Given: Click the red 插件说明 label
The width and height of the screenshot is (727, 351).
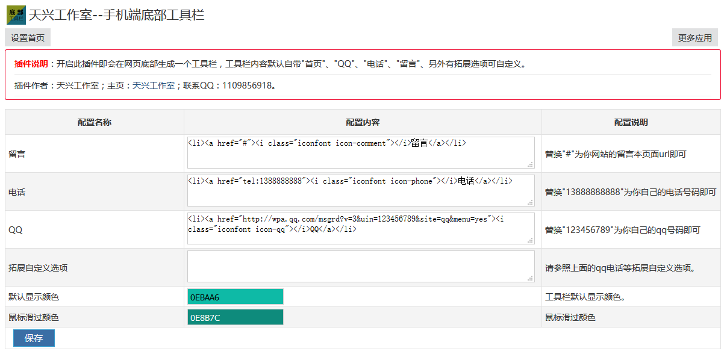Looking at the screenshot, I should point(31,64).
